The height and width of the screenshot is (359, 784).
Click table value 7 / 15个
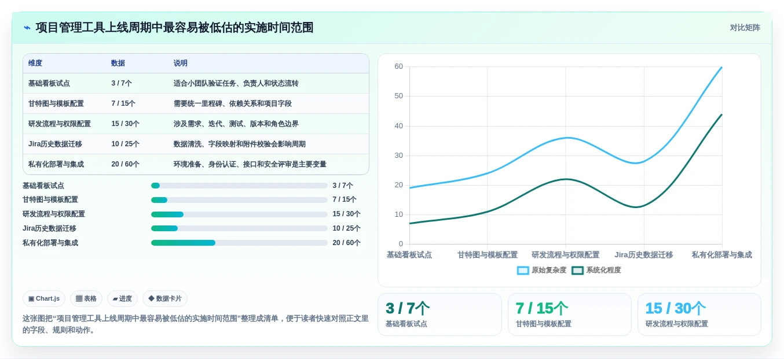[x=123, y=103]
